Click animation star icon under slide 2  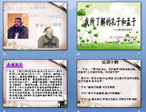tap(78, 54)
